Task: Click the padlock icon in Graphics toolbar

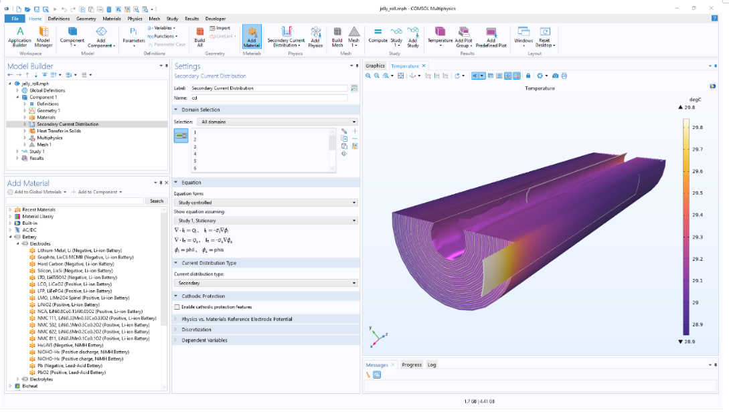Action: pyautogui.click(x=528, y=76)
